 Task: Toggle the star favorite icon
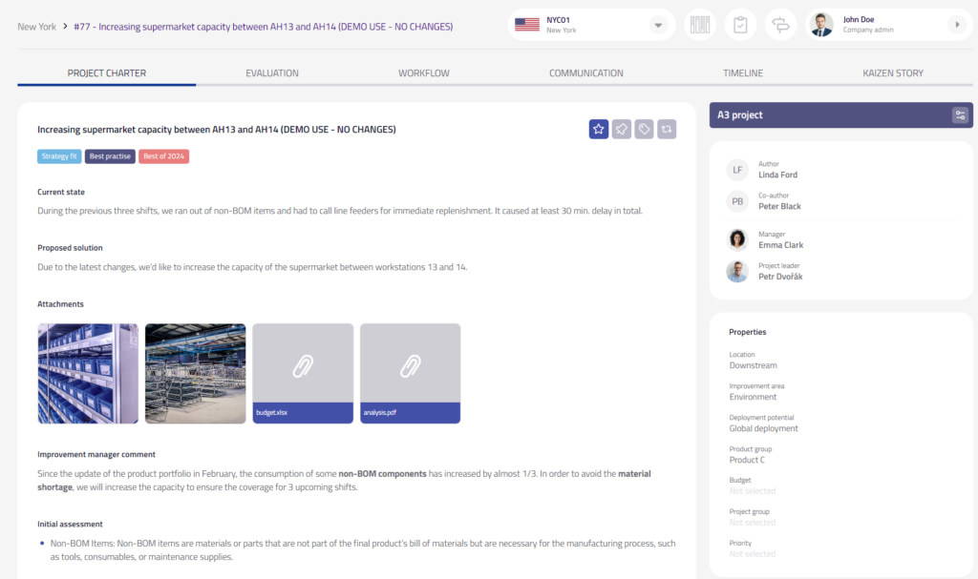click(x=599, y=129)
